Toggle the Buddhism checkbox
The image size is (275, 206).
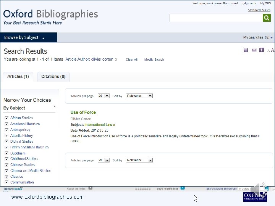pos(6,153)
